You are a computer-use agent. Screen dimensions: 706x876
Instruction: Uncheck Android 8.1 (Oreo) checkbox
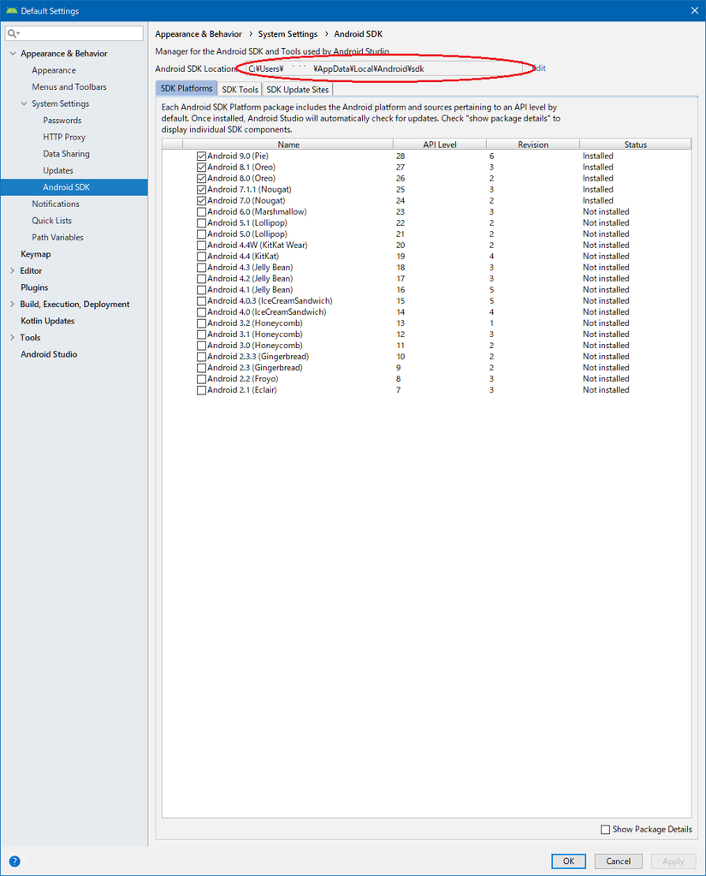tap(201, 168)
